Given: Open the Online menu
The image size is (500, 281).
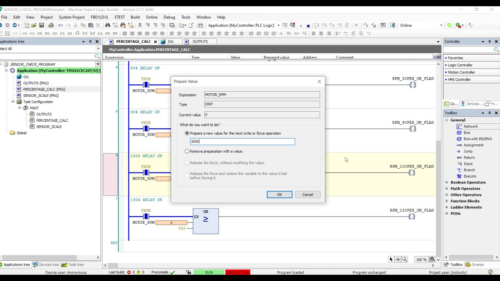Looking at the screenshot, I should pos(152,17).
